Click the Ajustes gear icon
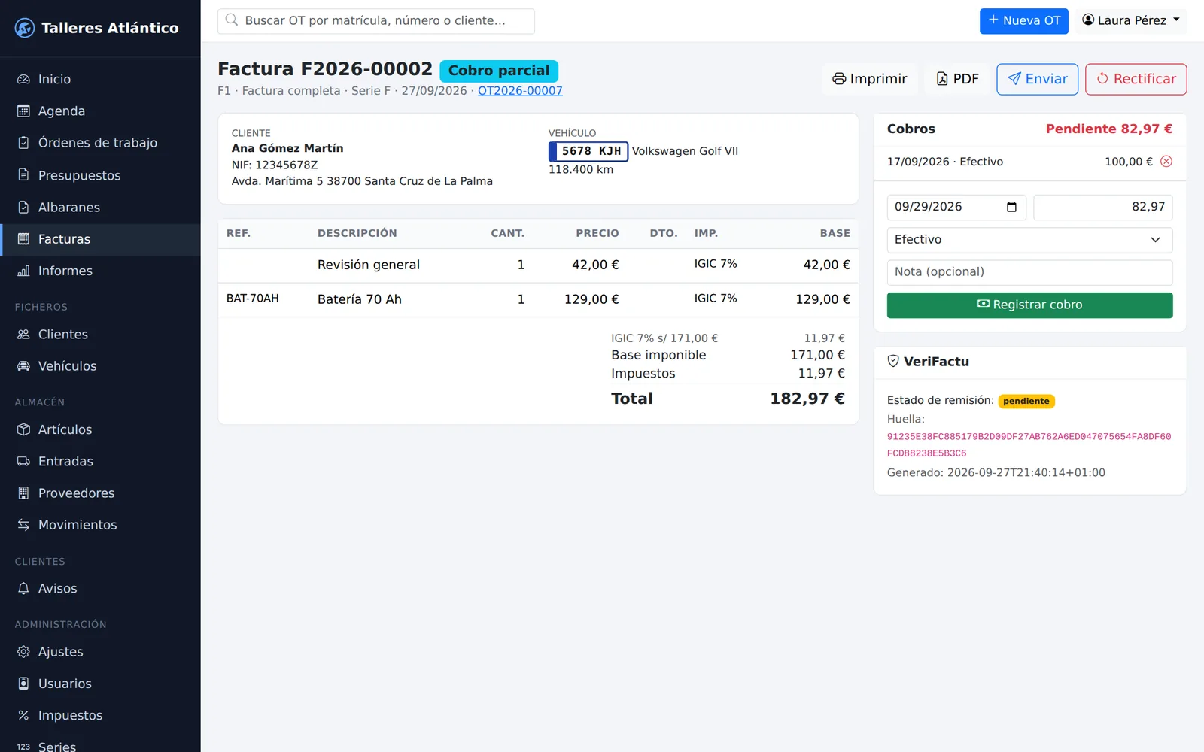The height and width of the screenshot is (752, 1204). (23, 652)
